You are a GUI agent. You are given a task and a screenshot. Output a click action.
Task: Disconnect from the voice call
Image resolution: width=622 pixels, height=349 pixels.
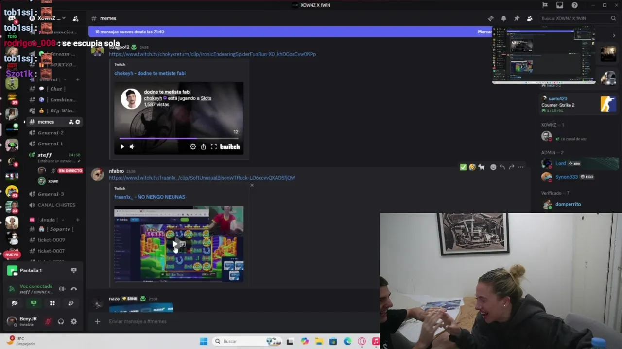pyautogui.click(x=74, y=289)
